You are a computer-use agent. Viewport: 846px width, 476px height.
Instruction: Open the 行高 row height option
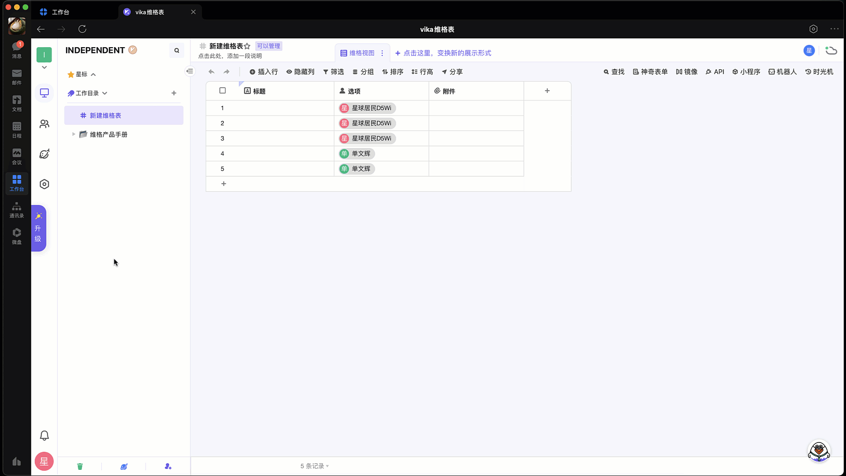pos(422,72)
